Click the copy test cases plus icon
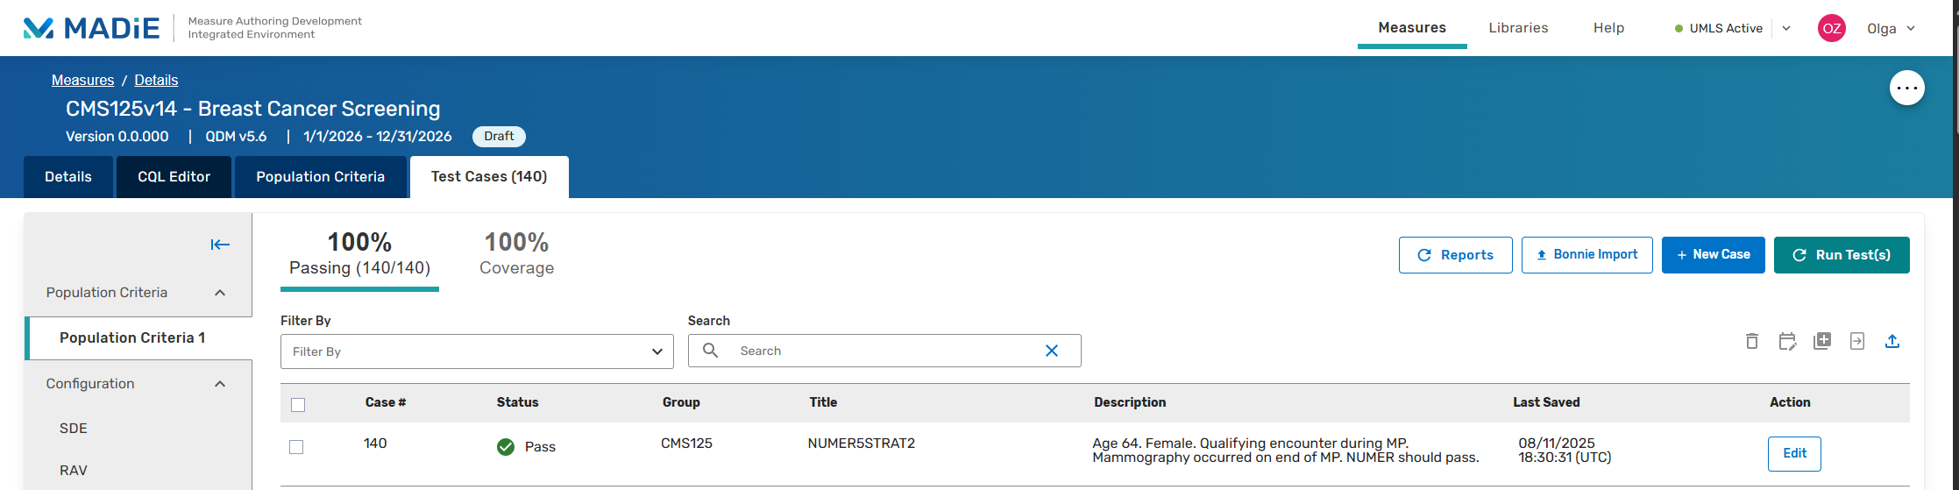This screenshot has height=490, width=1959. (1822, 341)
